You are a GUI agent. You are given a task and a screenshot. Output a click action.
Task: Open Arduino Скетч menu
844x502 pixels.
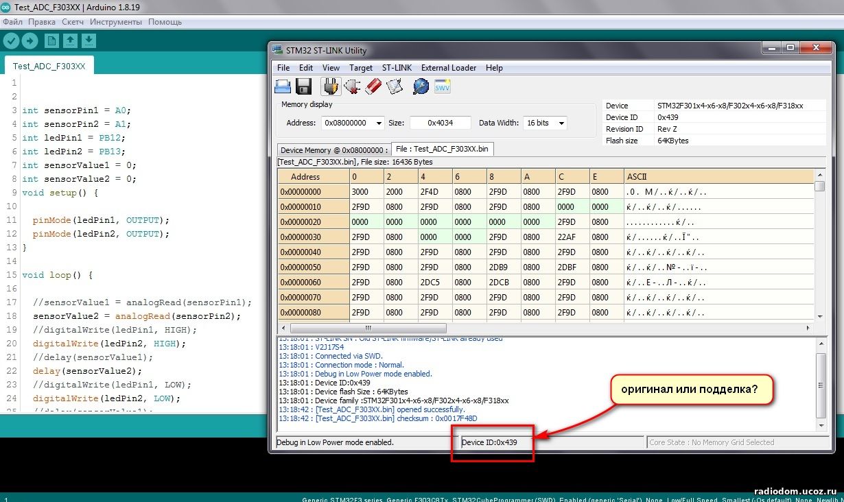73,22
